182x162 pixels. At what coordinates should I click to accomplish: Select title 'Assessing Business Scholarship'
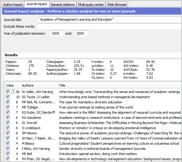pyautogui.click(x=120, y=123)
